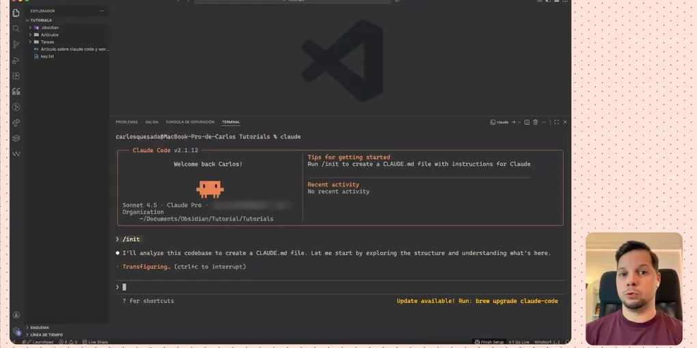Collapse the TUTORIALS root folder
Screen dimensions: 697x348
click(40, 20)
